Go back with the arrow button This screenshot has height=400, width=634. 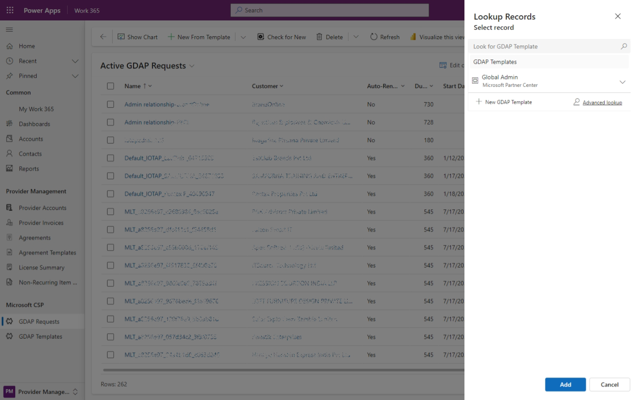(103, 37)
